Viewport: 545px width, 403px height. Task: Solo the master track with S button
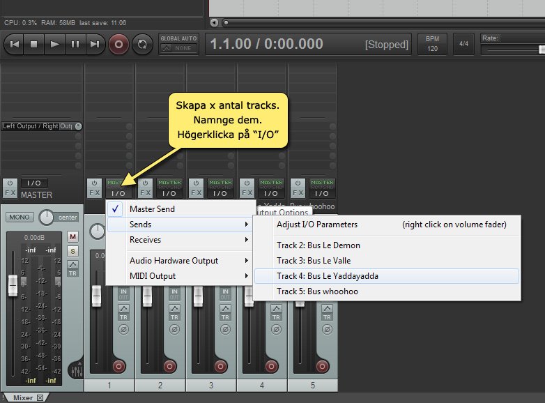click(72, 251)
